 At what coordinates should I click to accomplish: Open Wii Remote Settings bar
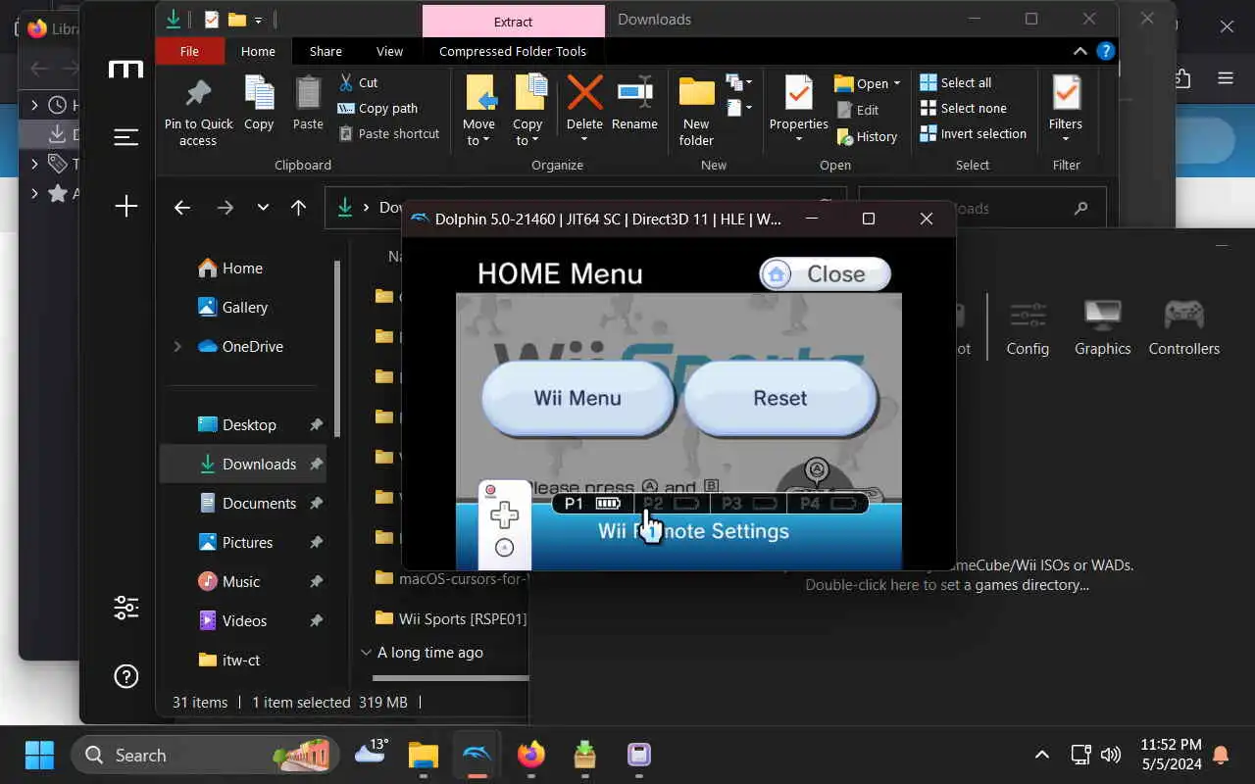click(693, 531)
